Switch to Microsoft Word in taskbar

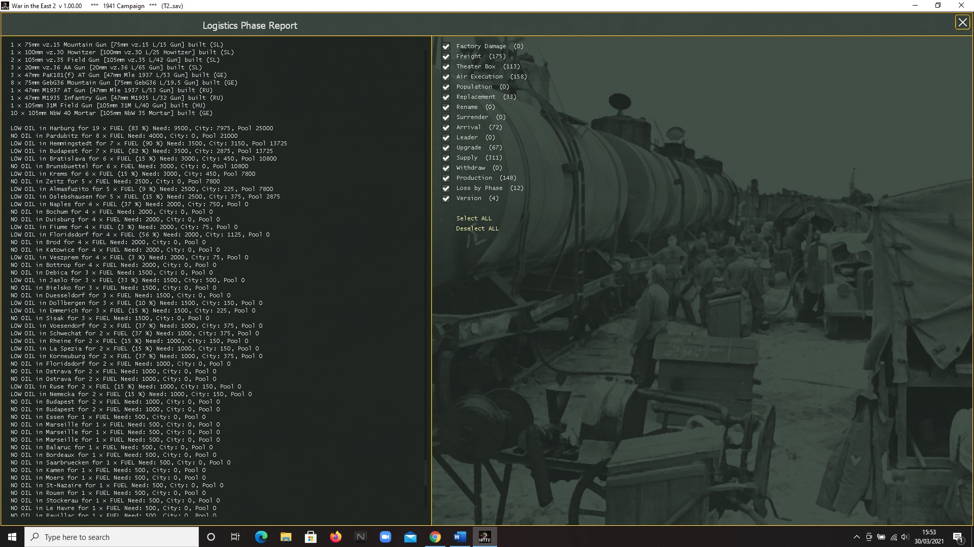click(460, 537)
